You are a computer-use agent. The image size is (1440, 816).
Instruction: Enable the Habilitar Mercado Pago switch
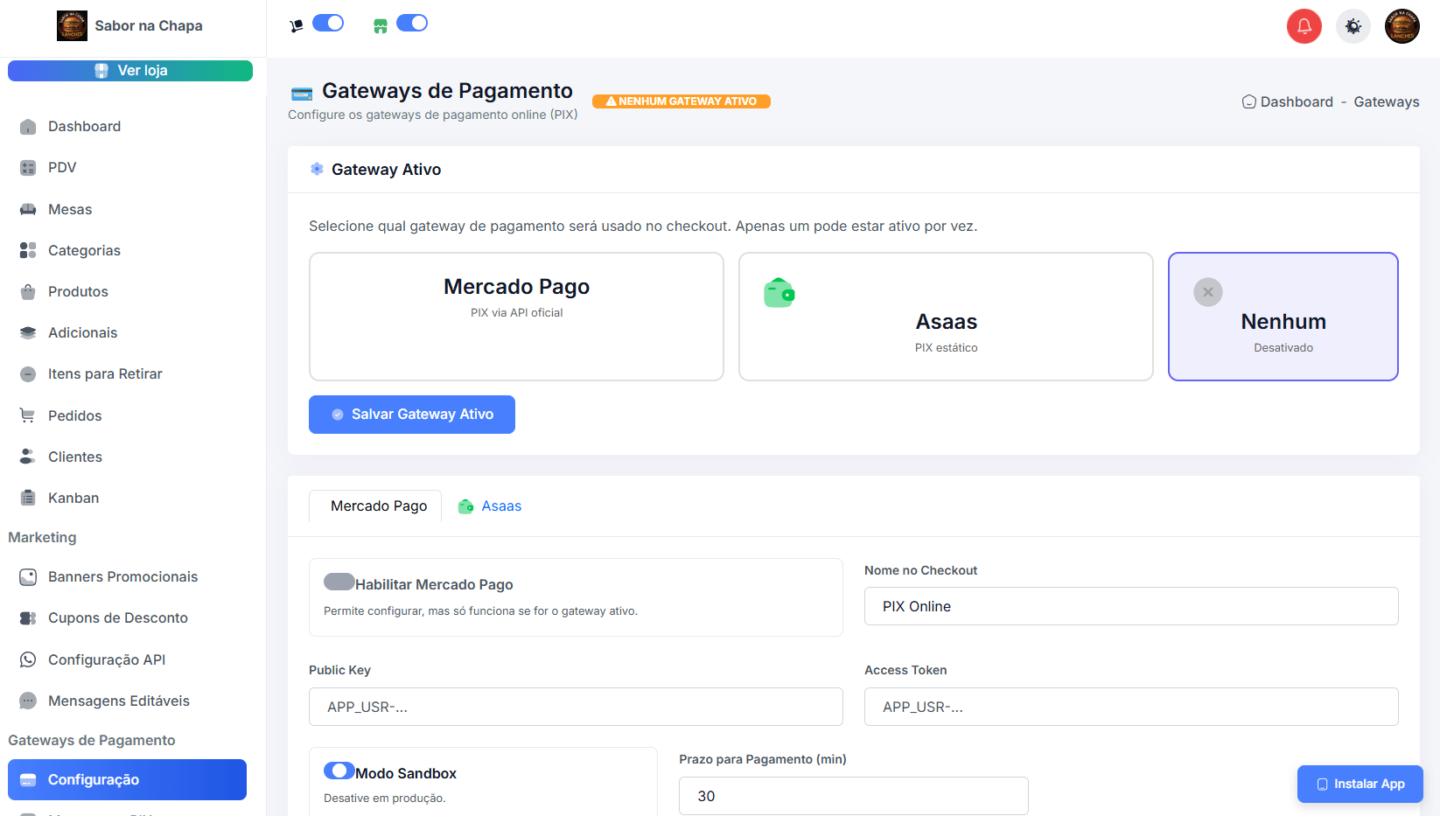[339, 582]
